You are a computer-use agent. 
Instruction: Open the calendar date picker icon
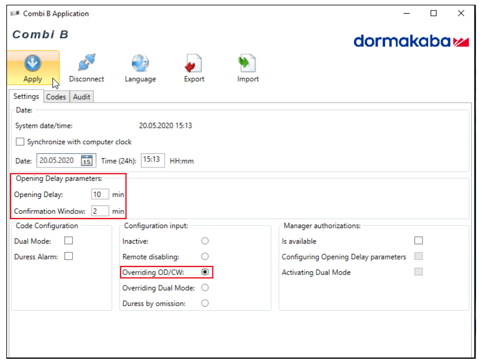pos(87,161)
